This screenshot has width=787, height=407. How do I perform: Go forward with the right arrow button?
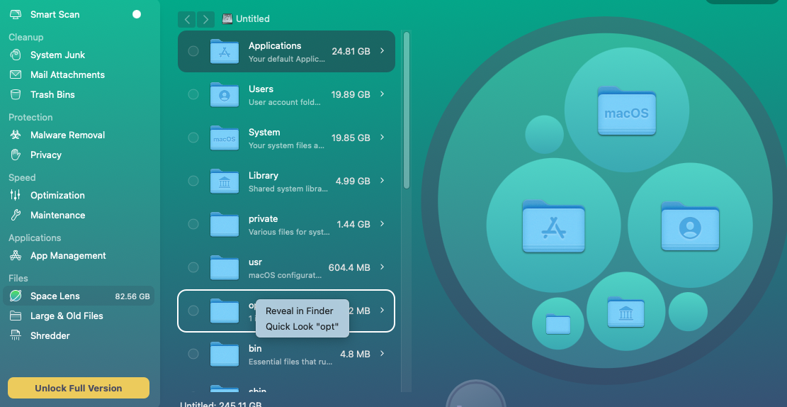coord(206,19)
